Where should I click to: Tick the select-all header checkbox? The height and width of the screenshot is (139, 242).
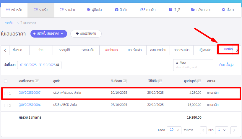click(6, 81)
